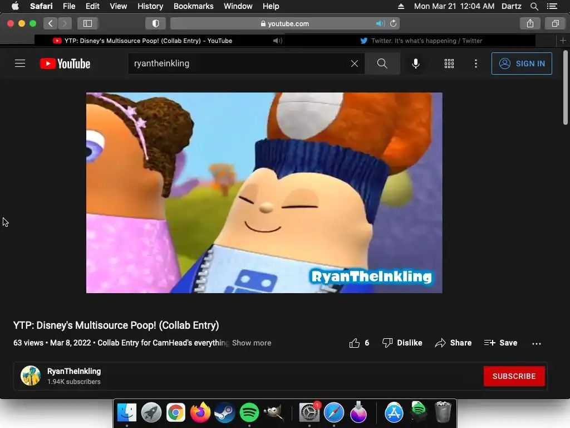Screen dimensions: 570x428
Task: Open Steam from the Dock
Action: (225, 412)
